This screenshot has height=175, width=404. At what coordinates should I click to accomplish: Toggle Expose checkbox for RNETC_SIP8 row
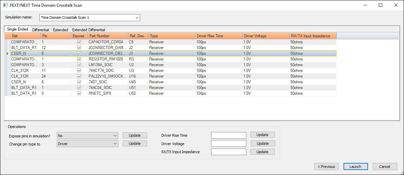[x=79, y=93]
